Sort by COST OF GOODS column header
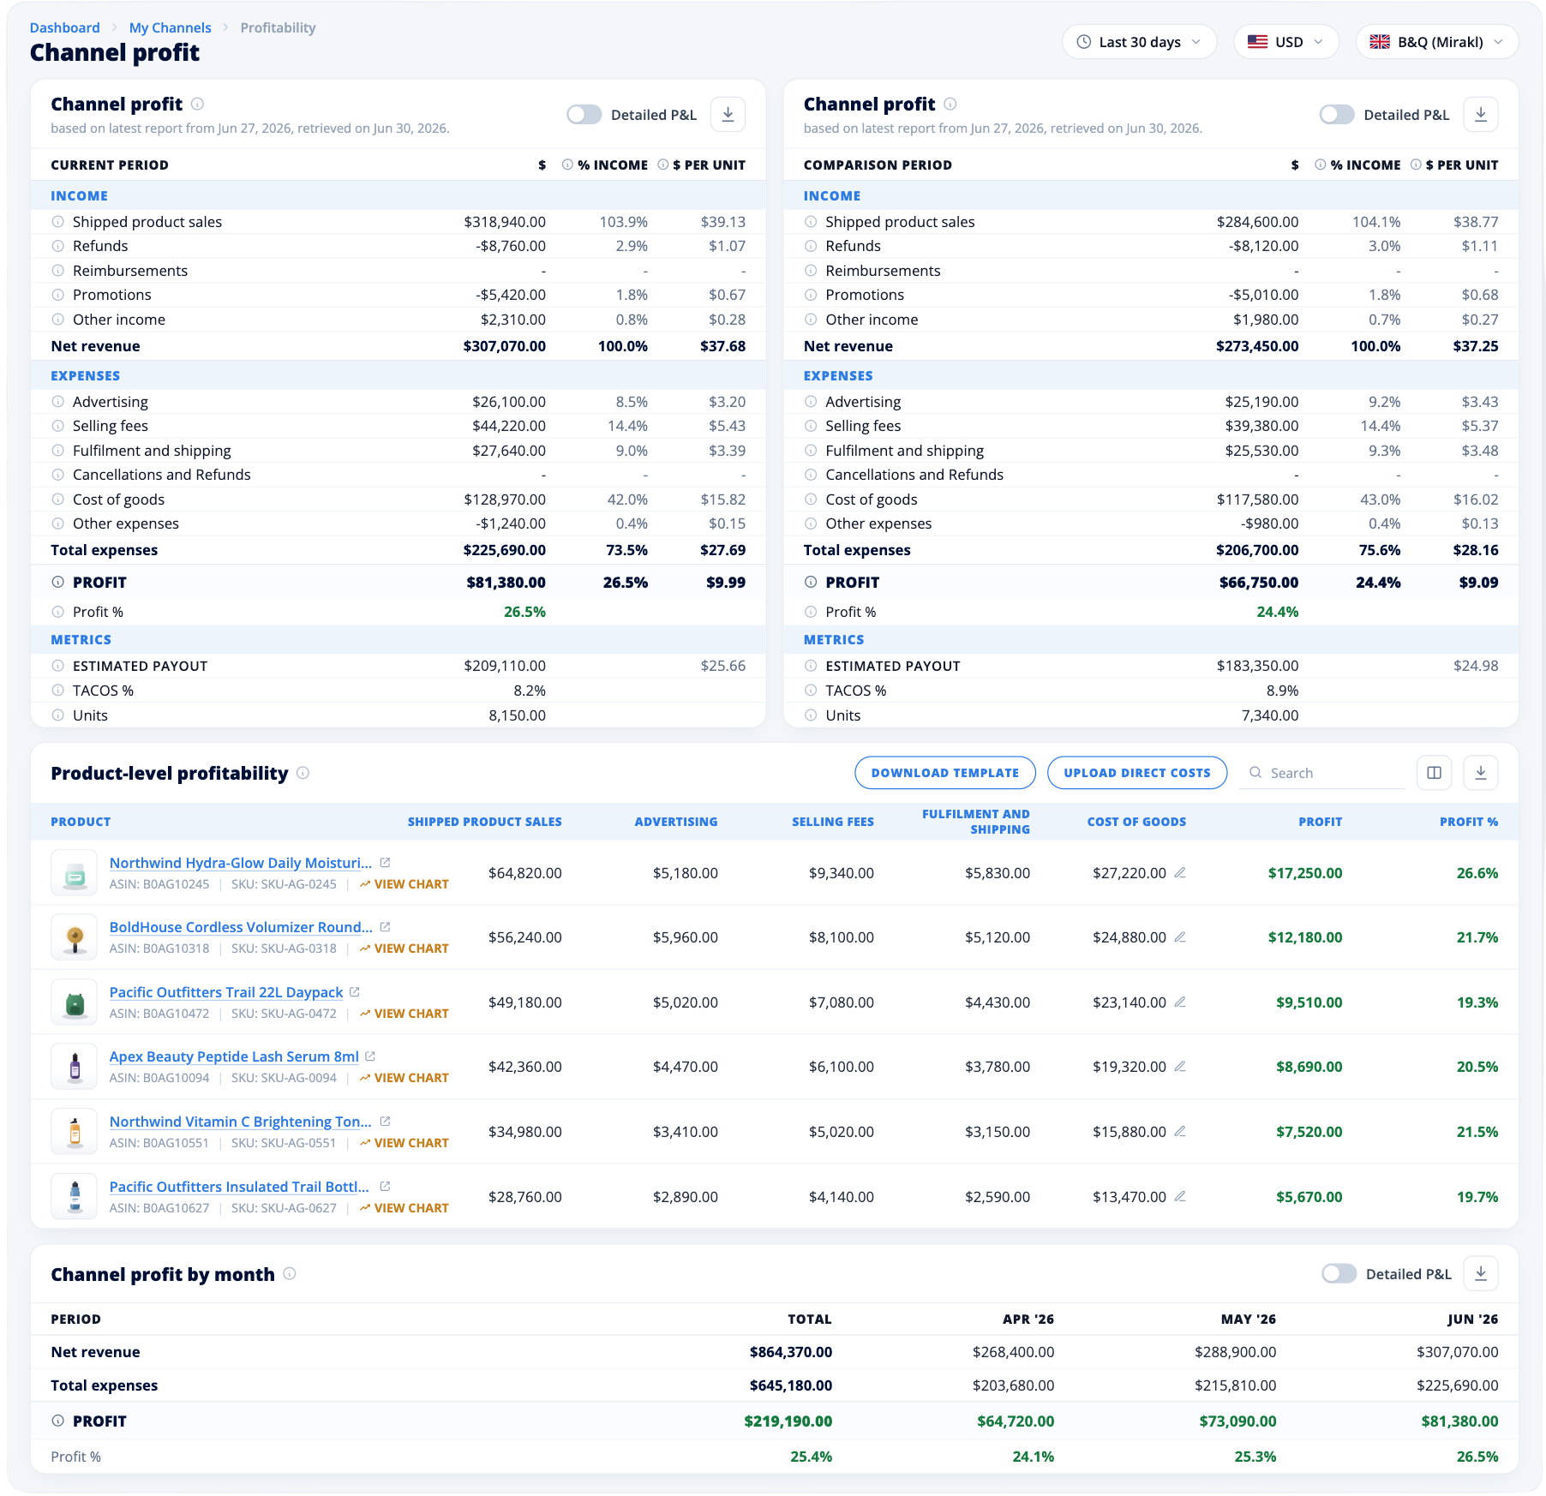1546x1496 pixels. pos(1136,822)
